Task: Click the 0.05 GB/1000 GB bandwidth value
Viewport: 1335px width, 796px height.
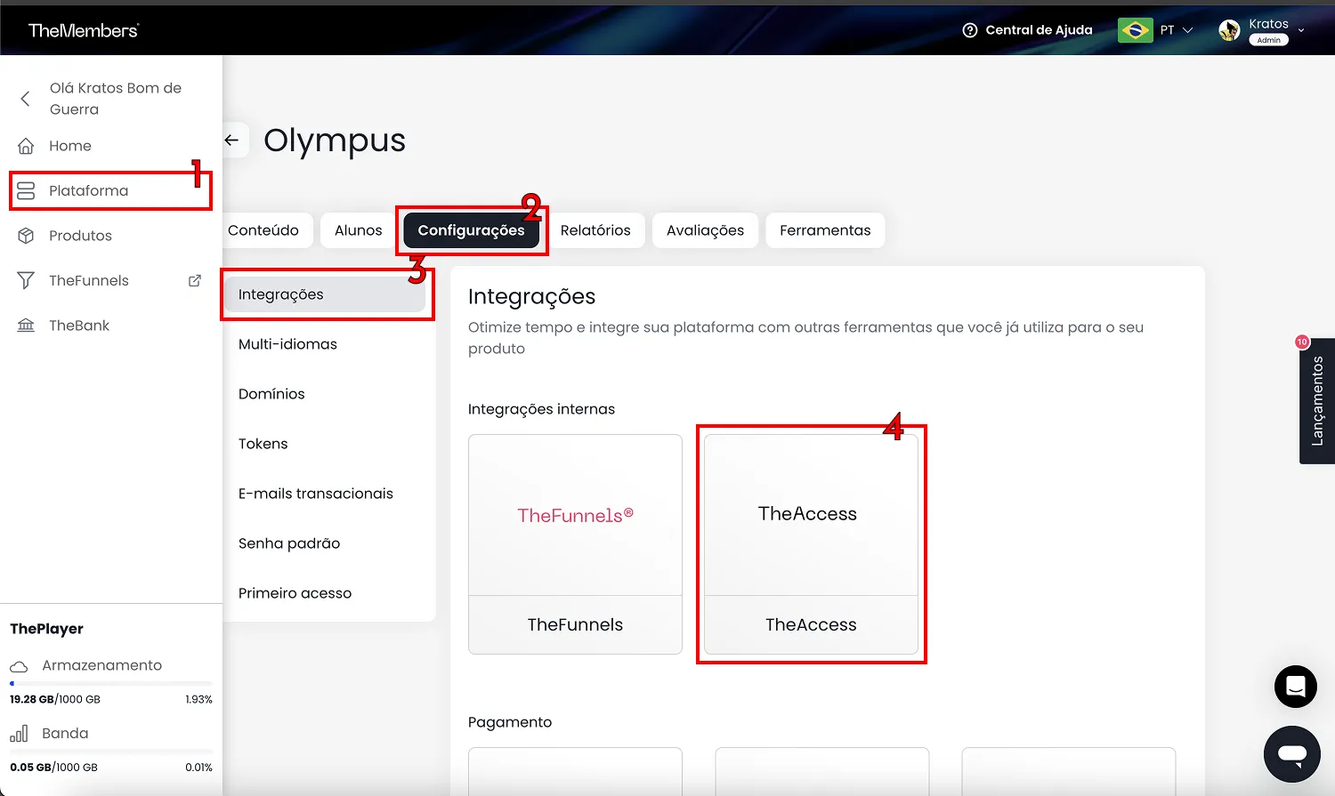Action: coord(53,768)
